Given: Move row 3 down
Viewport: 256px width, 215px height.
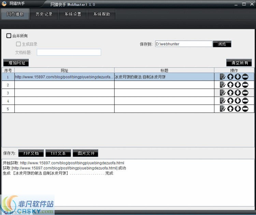Looking at the screenshot, I should [x=238, y=93].
